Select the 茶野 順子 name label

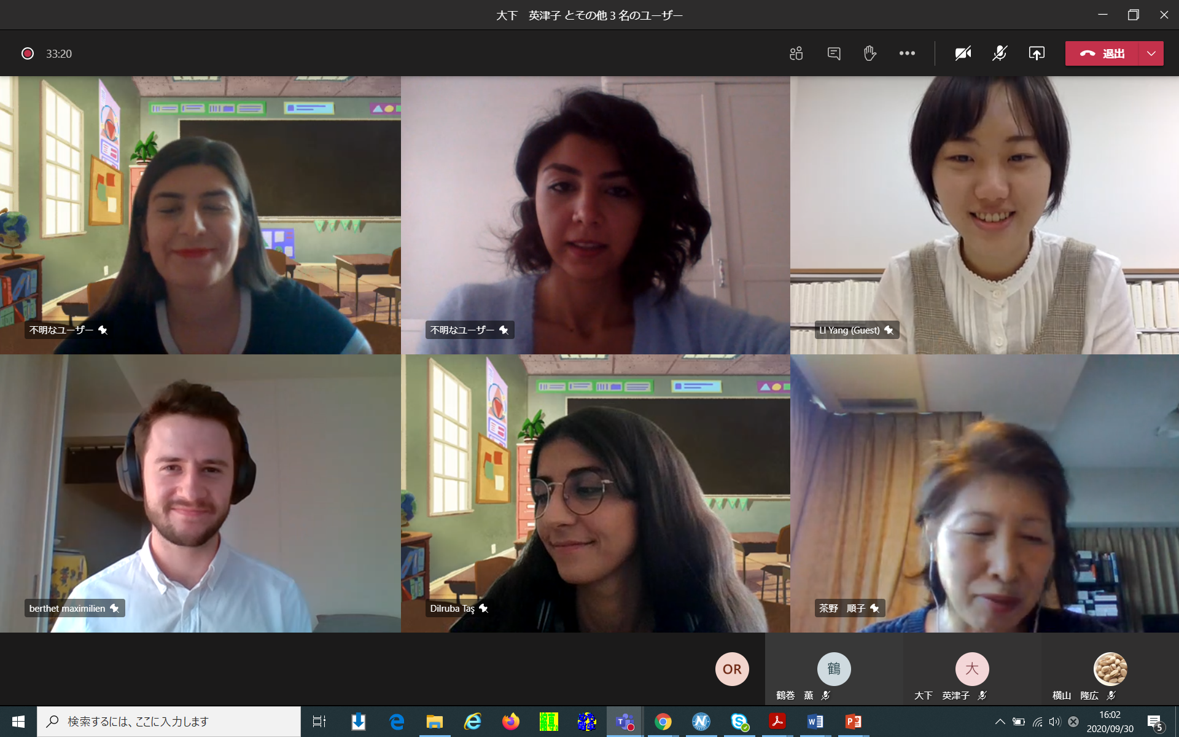click(842, 608)
